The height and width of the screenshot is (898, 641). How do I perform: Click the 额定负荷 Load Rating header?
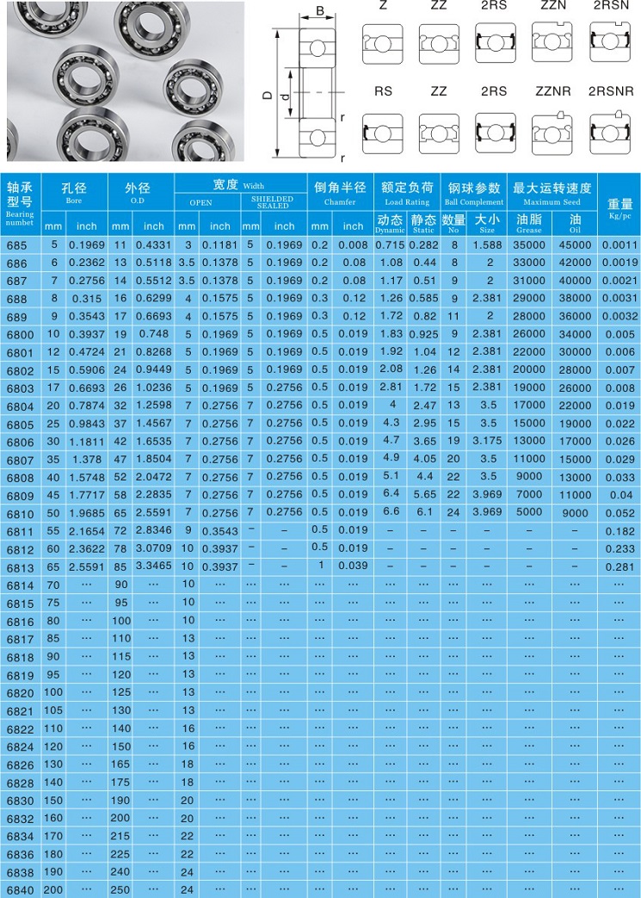coord(407,194)
